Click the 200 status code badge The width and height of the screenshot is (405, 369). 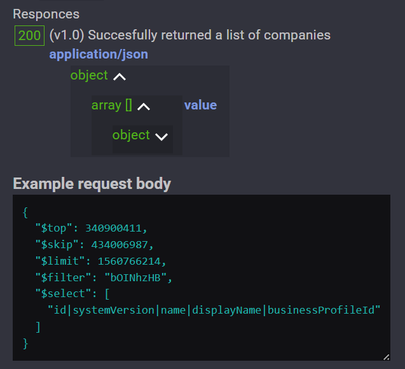pos(29,35)
